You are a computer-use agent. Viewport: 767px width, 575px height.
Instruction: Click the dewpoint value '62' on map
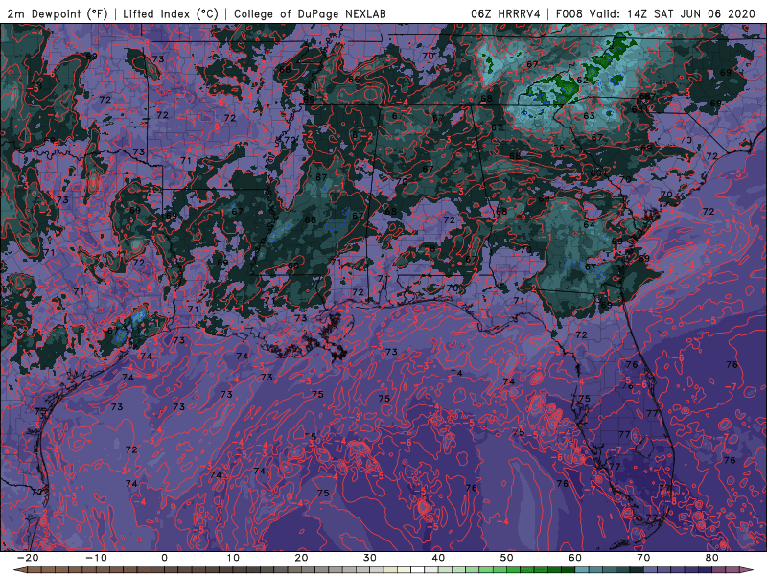pyautogui.click(x=582, y=80)
